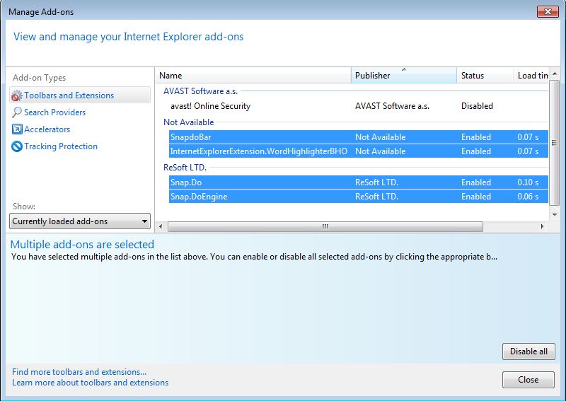The height and width of the screenshot is (401, 566).
Task: Open Learn more about toolbars link
Action: 90,383
